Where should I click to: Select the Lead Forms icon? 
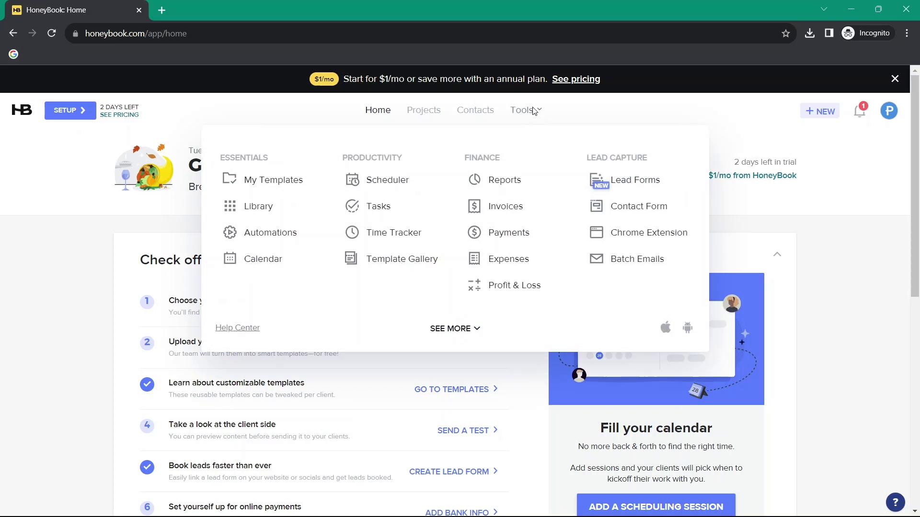point(596,180)
